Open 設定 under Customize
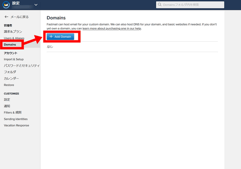This screenshot has width=241, height=169. 7,100
